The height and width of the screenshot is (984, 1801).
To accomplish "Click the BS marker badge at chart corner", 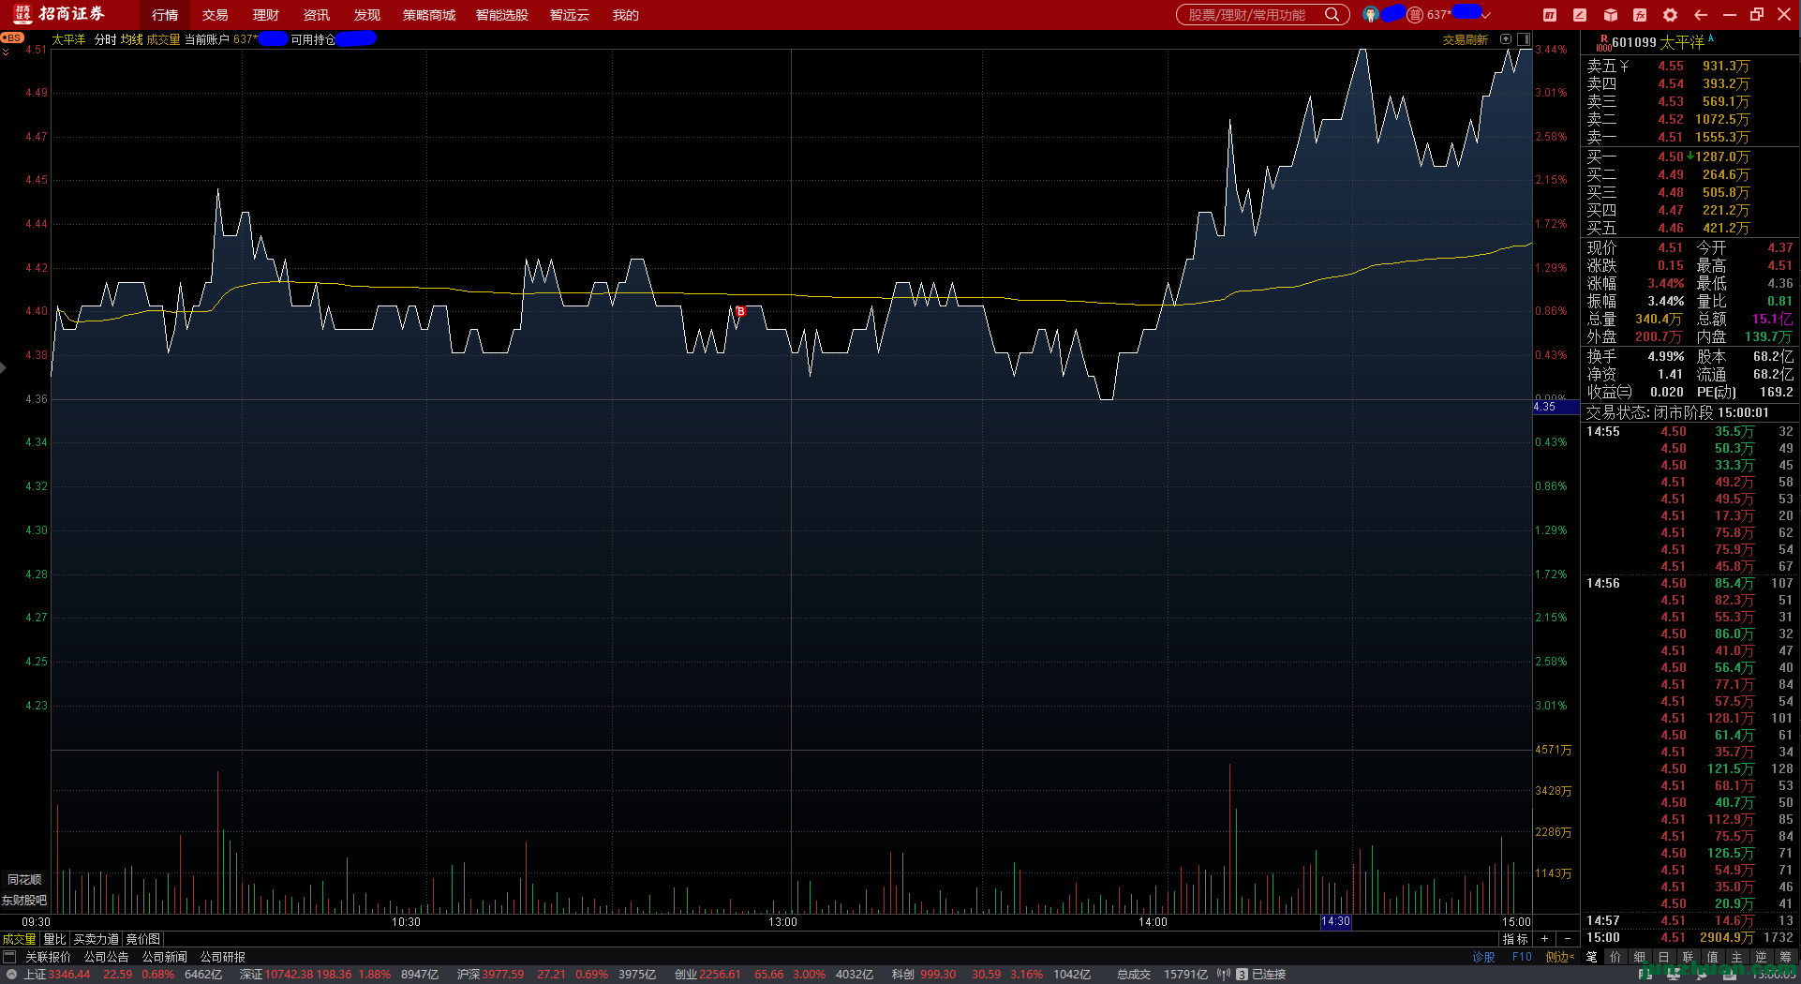I will pos(12,37).
